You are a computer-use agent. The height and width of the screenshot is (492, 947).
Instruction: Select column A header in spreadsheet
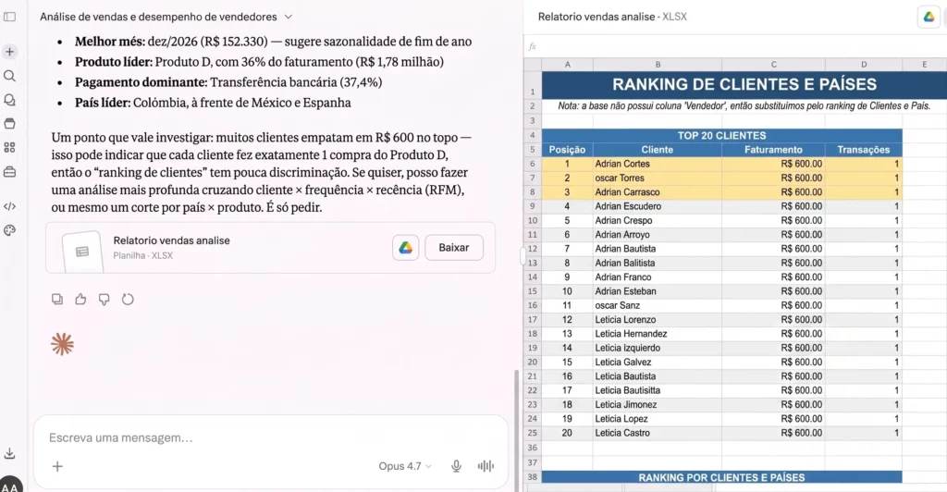(x=567, y=65)
